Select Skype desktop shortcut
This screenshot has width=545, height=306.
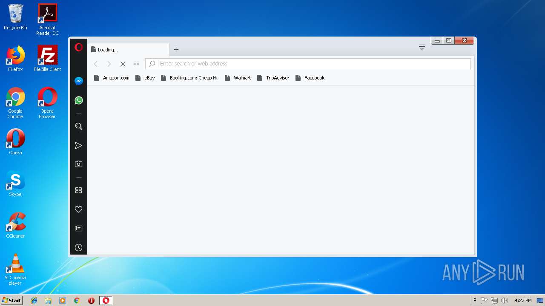tap(15, 184)
